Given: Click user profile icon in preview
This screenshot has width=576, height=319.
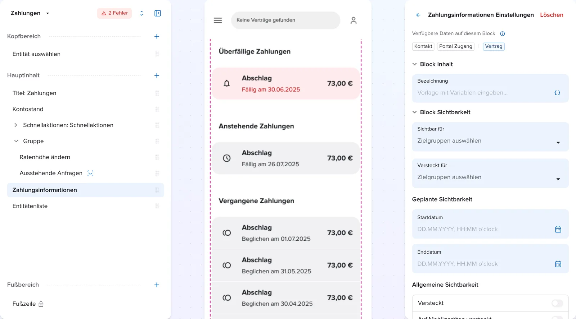Looking at the screenshot, I should pos(354,20).
